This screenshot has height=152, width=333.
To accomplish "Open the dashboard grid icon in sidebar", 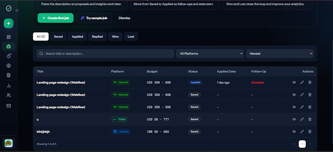I will point(8,37).
